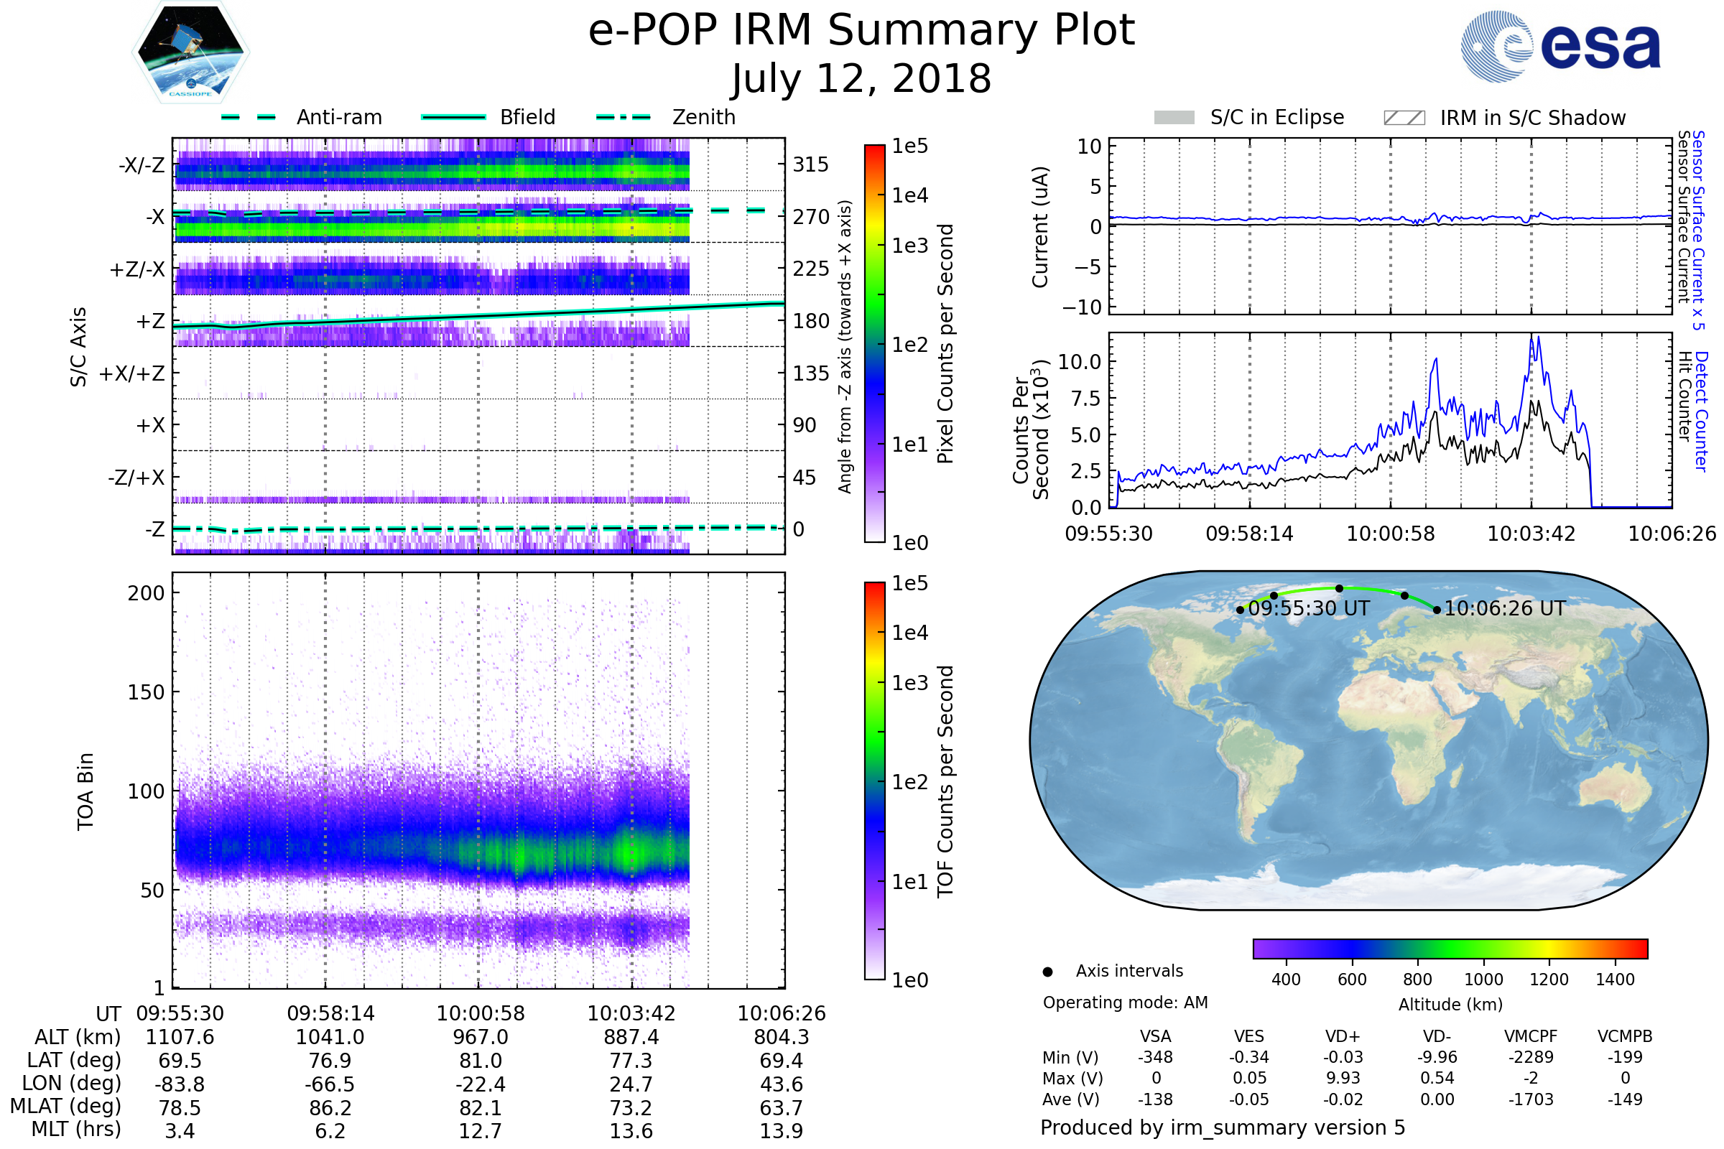Viewport: 1724px width, 1149px height.
Task: Click the 09:55:30 UT track start label
Action: [1308, 608]
